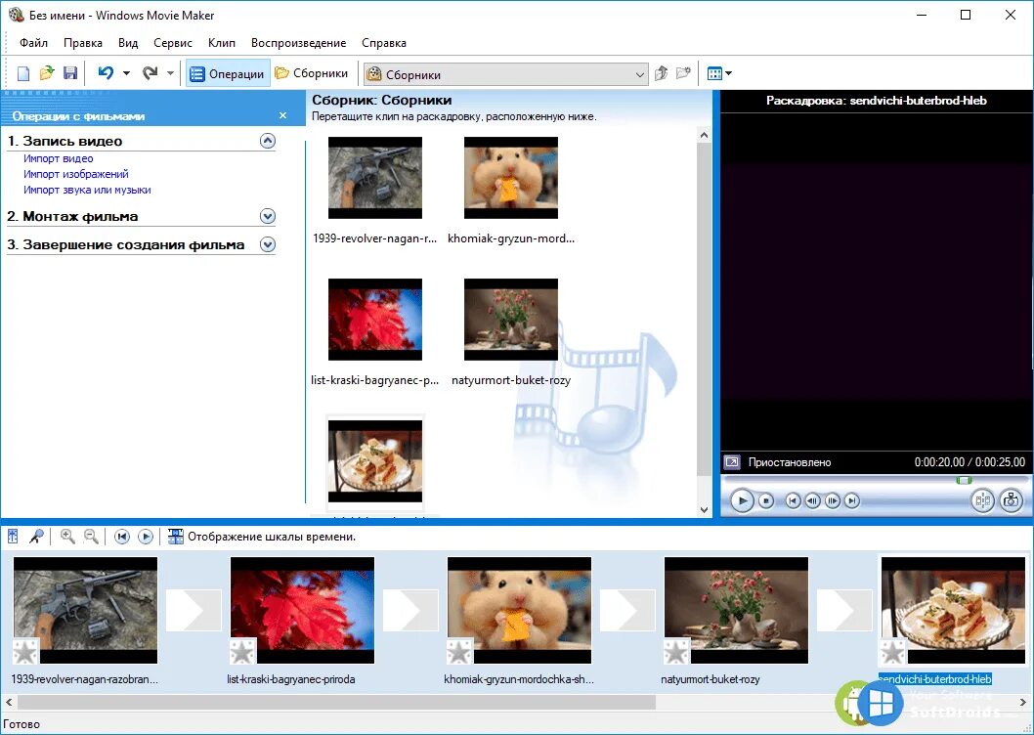Click the preview seek bar handle
The width and height of the screenshot is (1034, 735).
[964, 480]
